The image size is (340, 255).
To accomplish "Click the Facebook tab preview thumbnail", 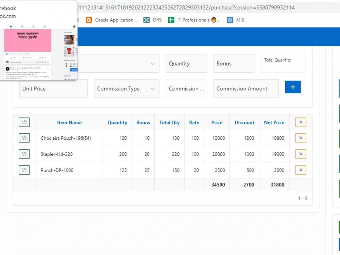I will click(x=39, y=52).
